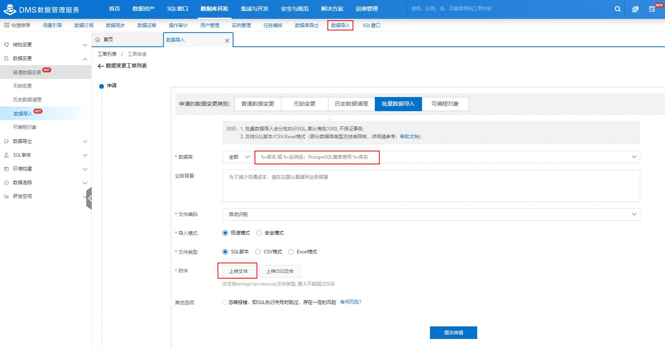Click the 数据导出 sidebar icon

[x=6, y=141]
